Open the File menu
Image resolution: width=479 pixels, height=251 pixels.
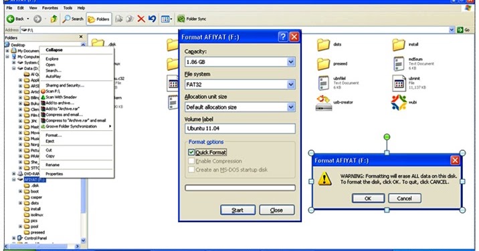(9, 8)
